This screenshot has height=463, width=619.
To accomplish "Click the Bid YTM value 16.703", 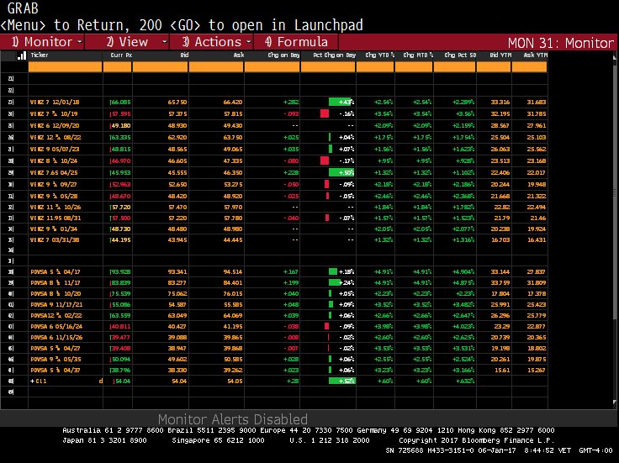I will click(x=500, y=239).
